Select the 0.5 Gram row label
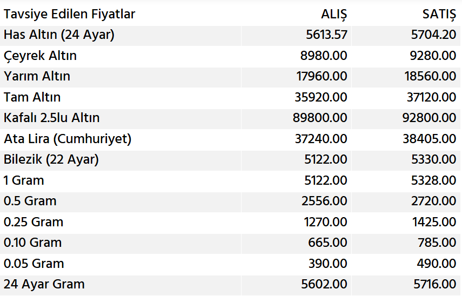 tap(30, 201)
